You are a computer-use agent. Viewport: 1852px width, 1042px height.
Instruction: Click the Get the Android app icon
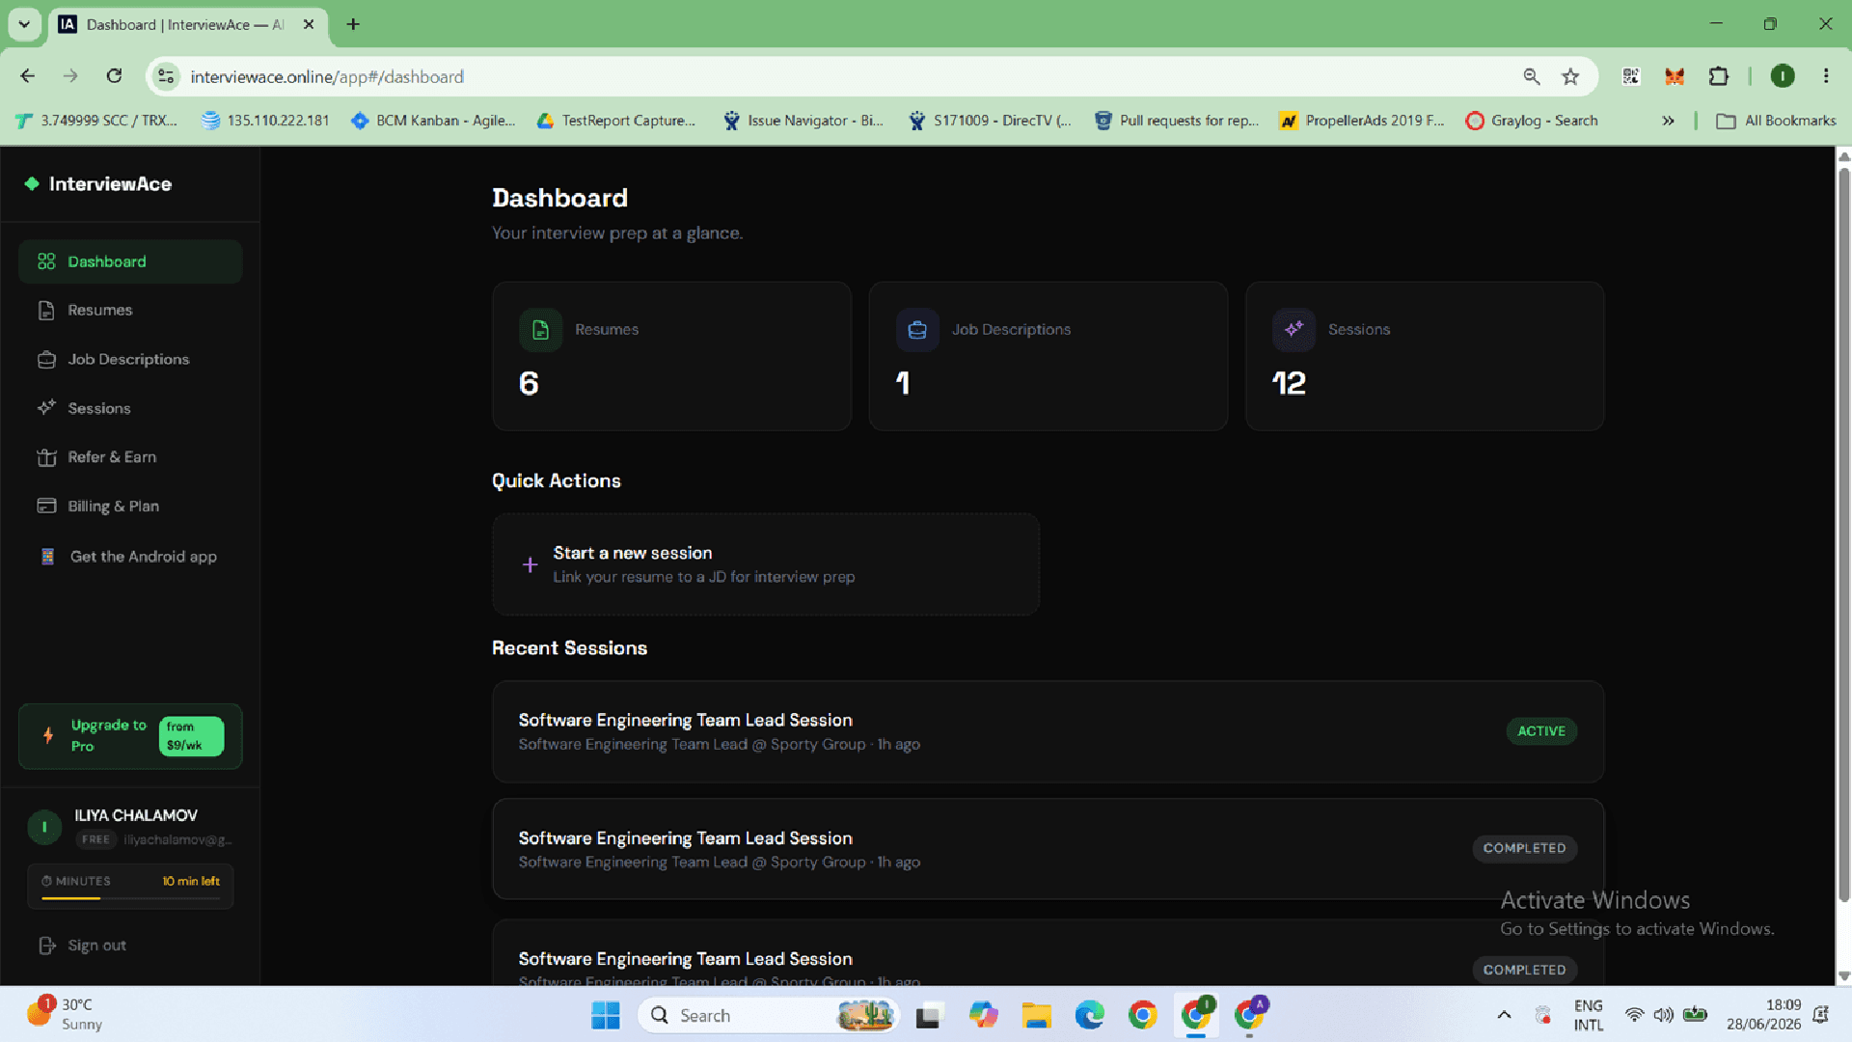47,557
